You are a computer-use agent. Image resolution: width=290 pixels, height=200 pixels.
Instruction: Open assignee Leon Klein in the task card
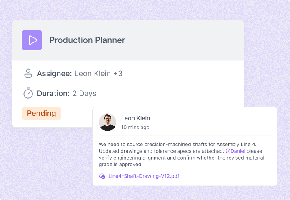[92, 74]
